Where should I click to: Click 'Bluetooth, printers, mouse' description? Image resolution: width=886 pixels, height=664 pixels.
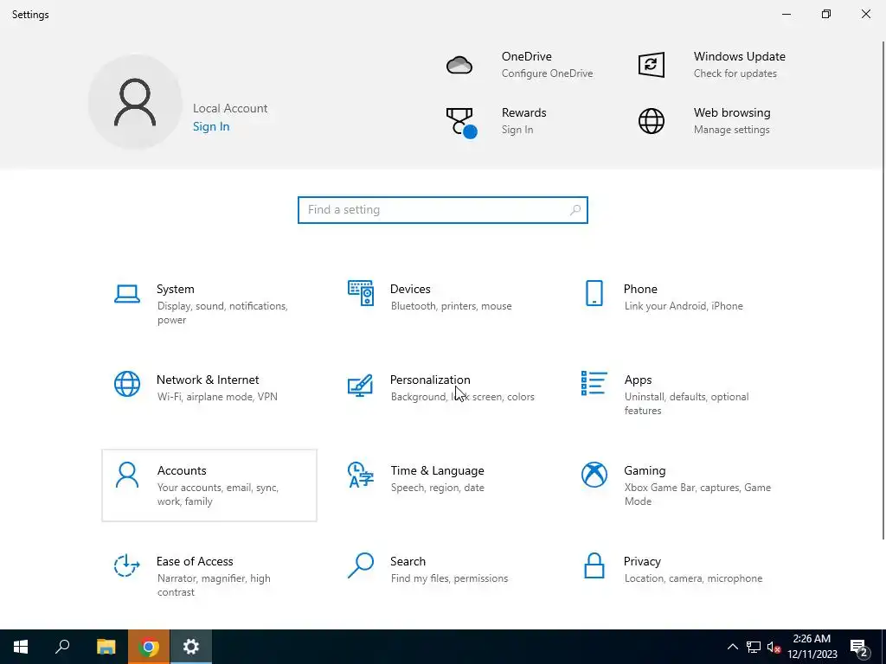pos(451,306)
